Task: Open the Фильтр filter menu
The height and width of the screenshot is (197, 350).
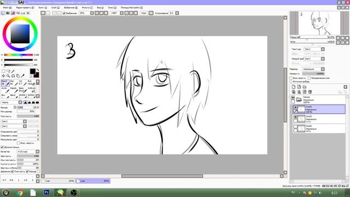Action: coord(87,8)
